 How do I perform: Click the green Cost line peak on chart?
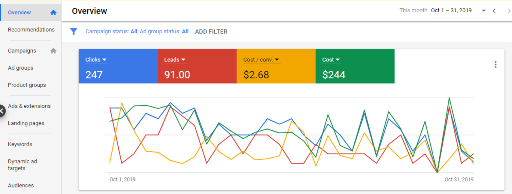pyautogui.click(x=449, y=98)
